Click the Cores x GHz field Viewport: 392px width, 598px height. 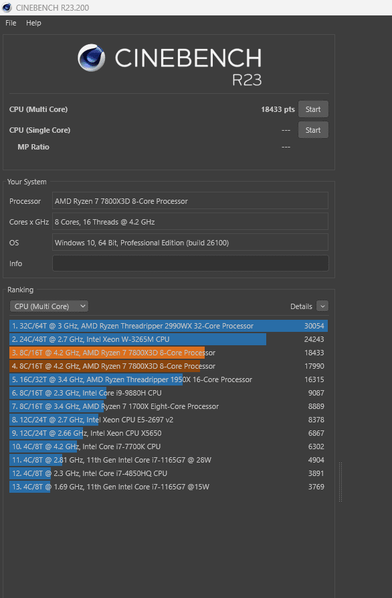(x=190, y=222)
